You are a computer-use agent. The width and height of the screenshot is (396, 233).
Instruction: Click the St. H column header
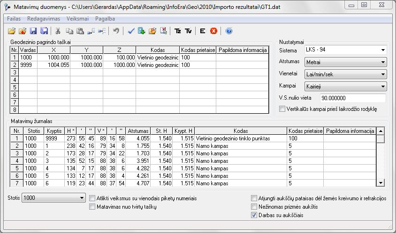[161, 131]
